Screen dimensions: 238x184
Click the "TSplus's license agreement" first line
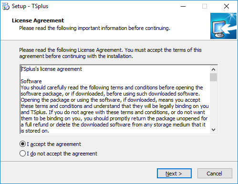click(x=52, y=69)
